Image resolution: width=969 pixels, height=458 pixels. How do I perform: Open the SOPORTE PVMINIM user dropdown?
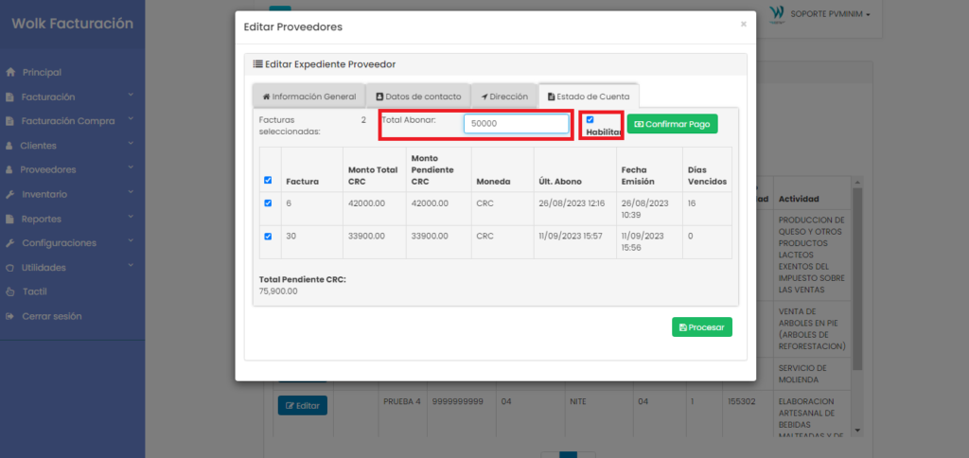click(x=830, y=14)
